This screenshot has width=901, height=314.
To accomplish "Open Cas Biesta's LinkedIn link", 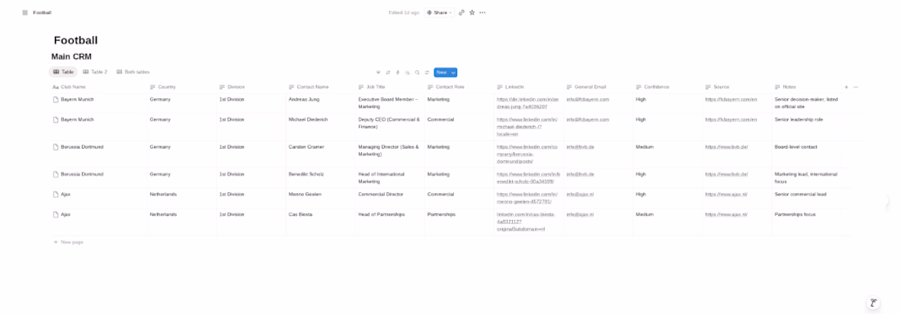I will (x=527, y=222).
